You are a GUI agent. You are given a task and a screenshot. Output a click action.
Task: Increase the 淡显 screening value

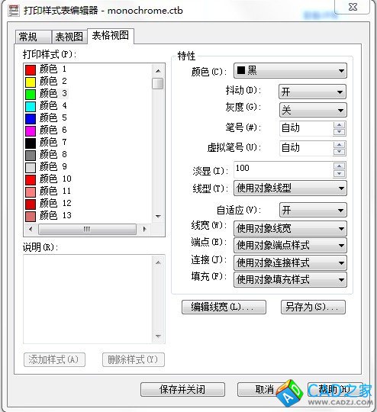pyautogui.click(x=339, y=166)
